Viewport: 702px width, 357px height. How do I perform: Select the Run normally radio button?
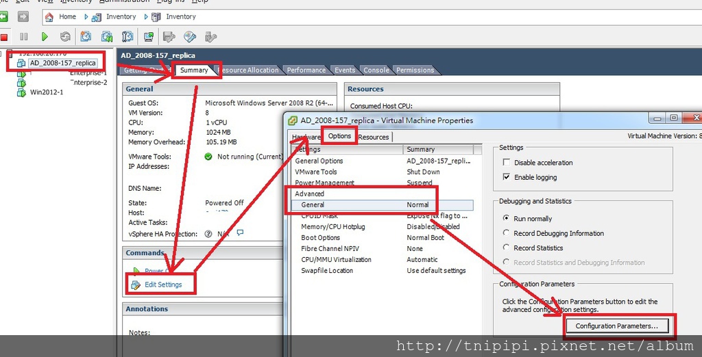506,218
